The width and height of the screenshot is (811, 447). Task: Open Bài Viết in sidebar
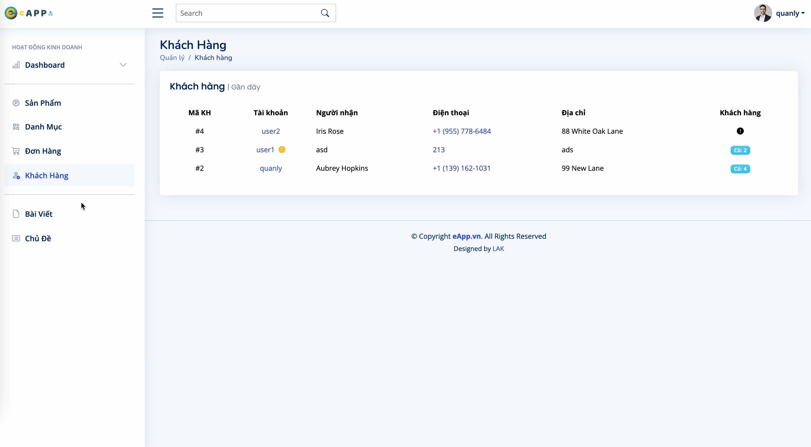(39, 214)
